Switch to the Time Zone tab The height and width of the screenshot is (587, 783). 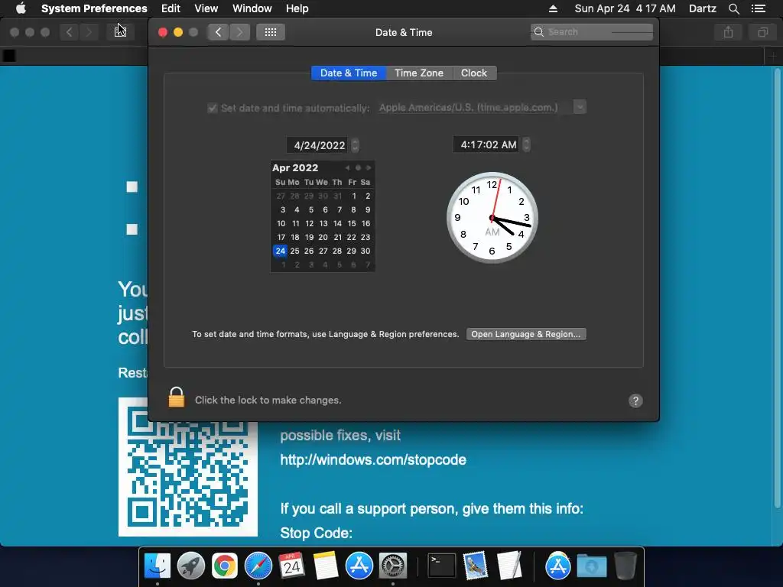[x=419, y=73]
